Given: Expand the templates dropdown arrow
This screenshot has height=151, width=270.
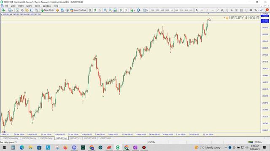Looking at the screenshot, I should 148,10.
